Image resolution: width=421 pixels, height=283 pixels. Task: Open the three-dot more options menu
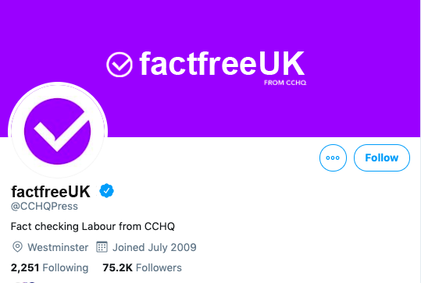pyautogui.click(x=333, y=157)
